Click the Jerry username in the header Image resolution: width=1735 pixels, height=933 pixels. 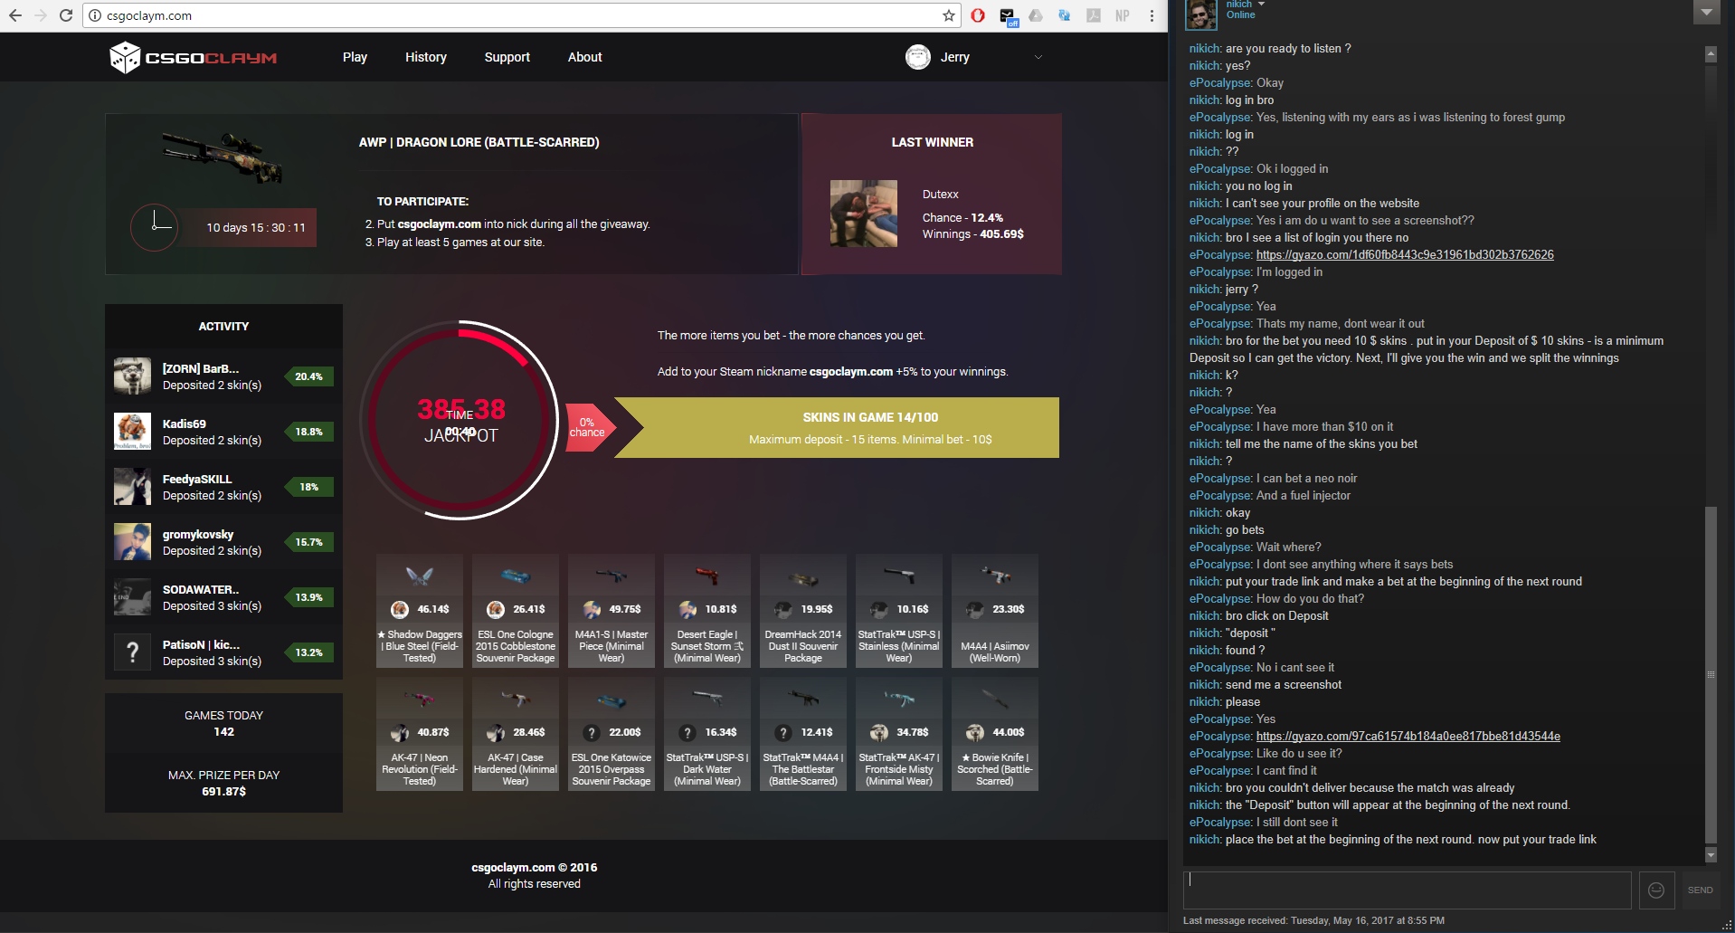[x=955, y=57]
